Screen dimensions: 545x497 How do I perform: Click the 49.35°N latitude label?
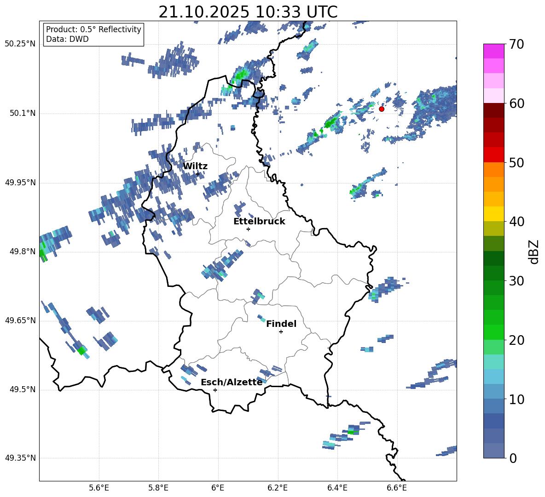click(20, 458)
